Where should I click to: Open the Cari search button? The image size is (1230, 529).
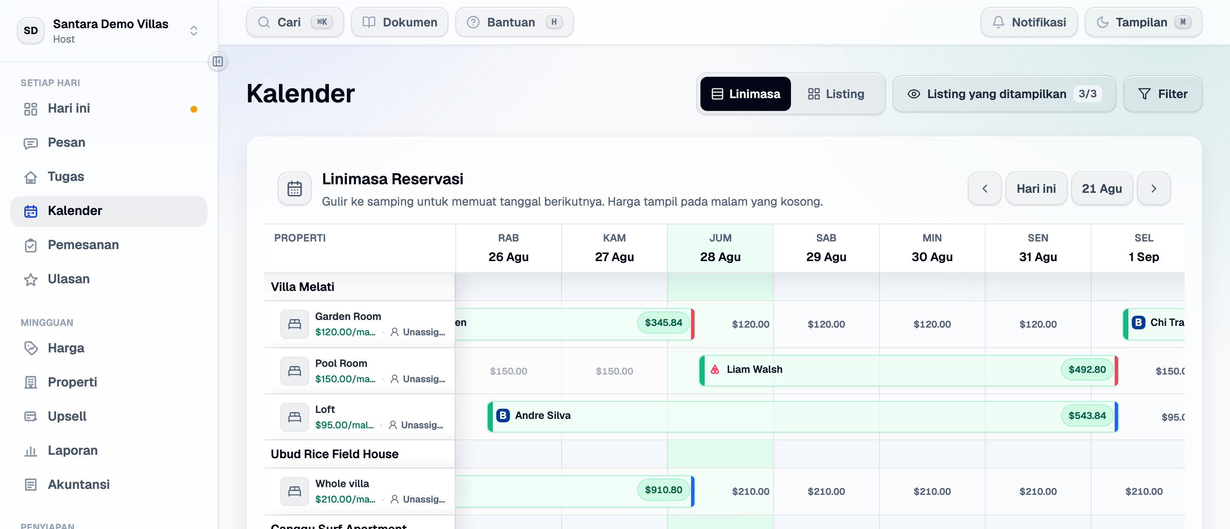pyautogui.click(x=295, y=23)
